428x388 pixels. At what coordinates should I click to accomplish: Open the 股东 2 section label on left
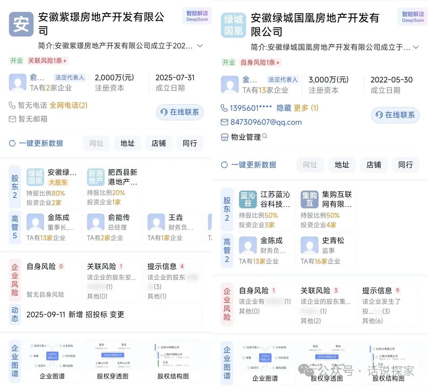(15, 187)
